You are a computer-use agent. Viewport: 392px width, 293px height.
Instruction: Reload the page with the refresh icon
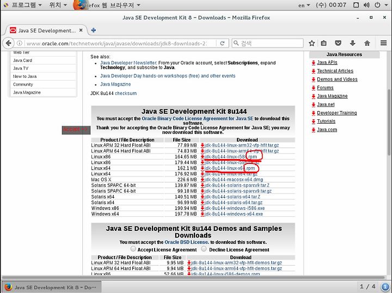(222, 43)
